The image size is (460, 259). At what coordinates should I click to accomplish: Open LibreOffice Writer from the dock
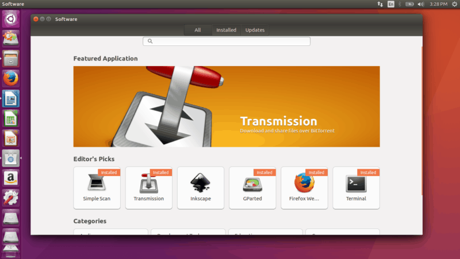pyautogui.click(x=10, y=98)
